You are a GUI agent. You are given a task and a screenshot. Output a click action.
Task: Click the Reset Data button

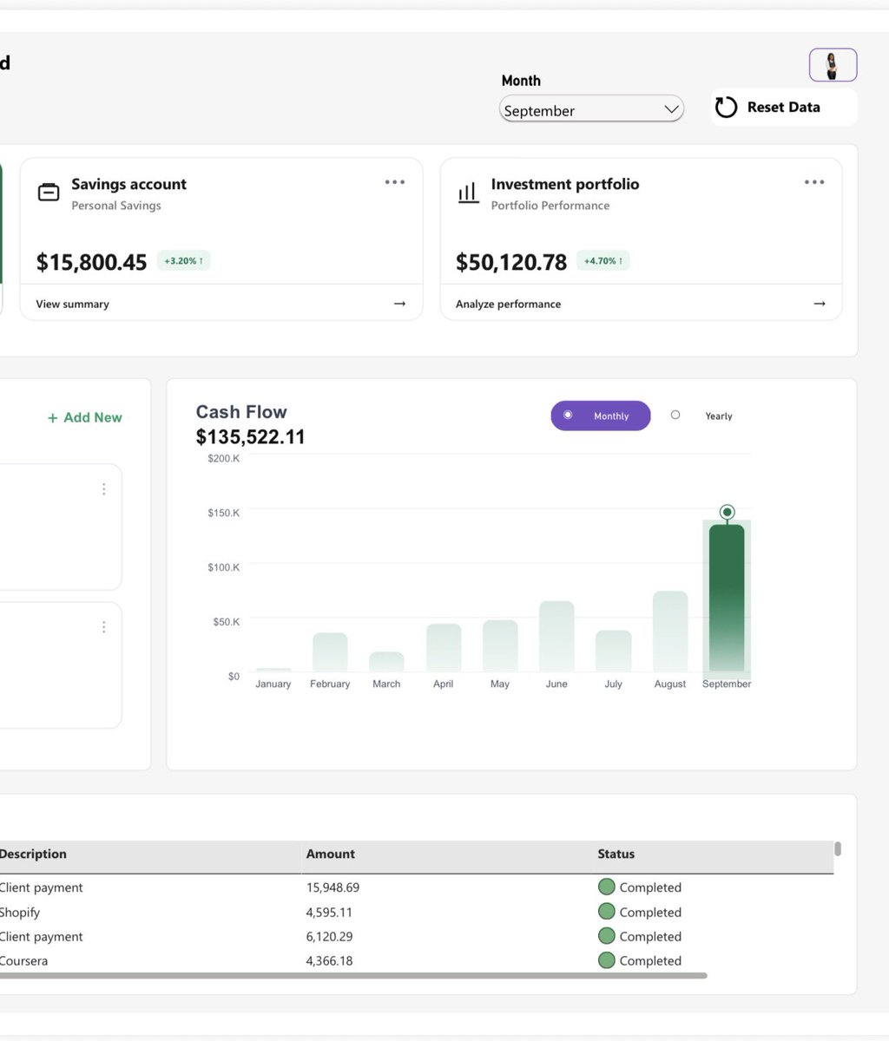[783, 108]
